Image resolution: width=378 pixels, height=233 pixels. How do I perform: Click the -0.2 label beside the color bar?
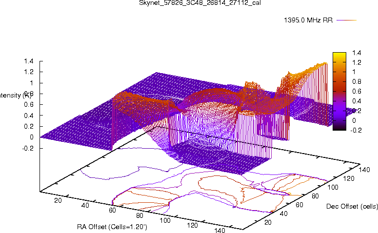coord(356,130)
